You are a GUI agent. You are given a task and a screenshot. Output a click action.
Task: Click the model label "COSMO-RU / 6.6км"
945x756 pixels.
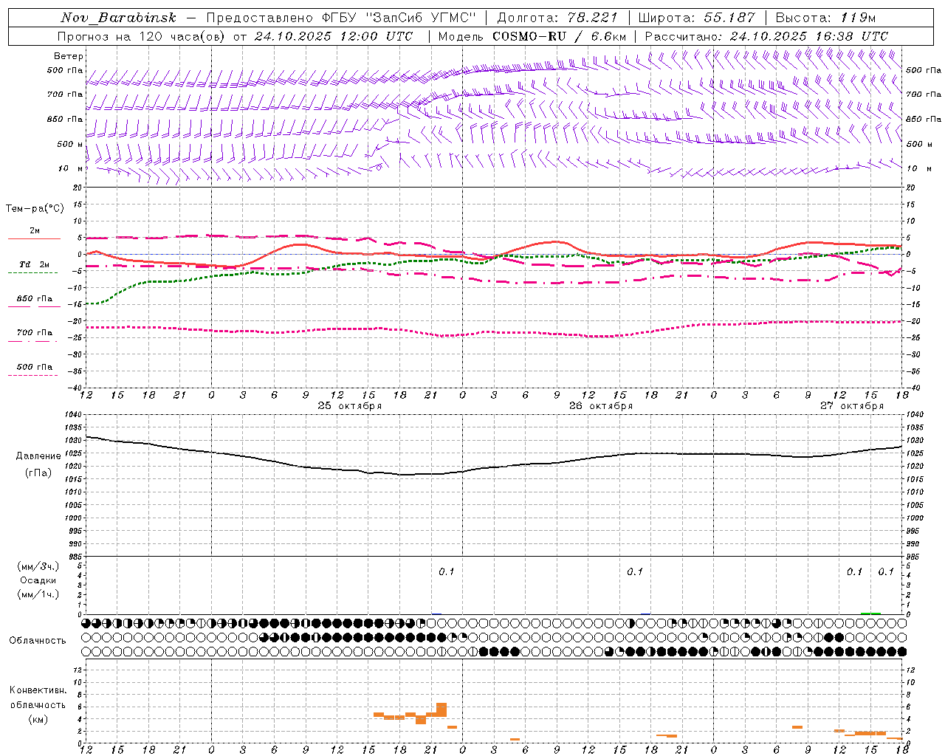559,36
